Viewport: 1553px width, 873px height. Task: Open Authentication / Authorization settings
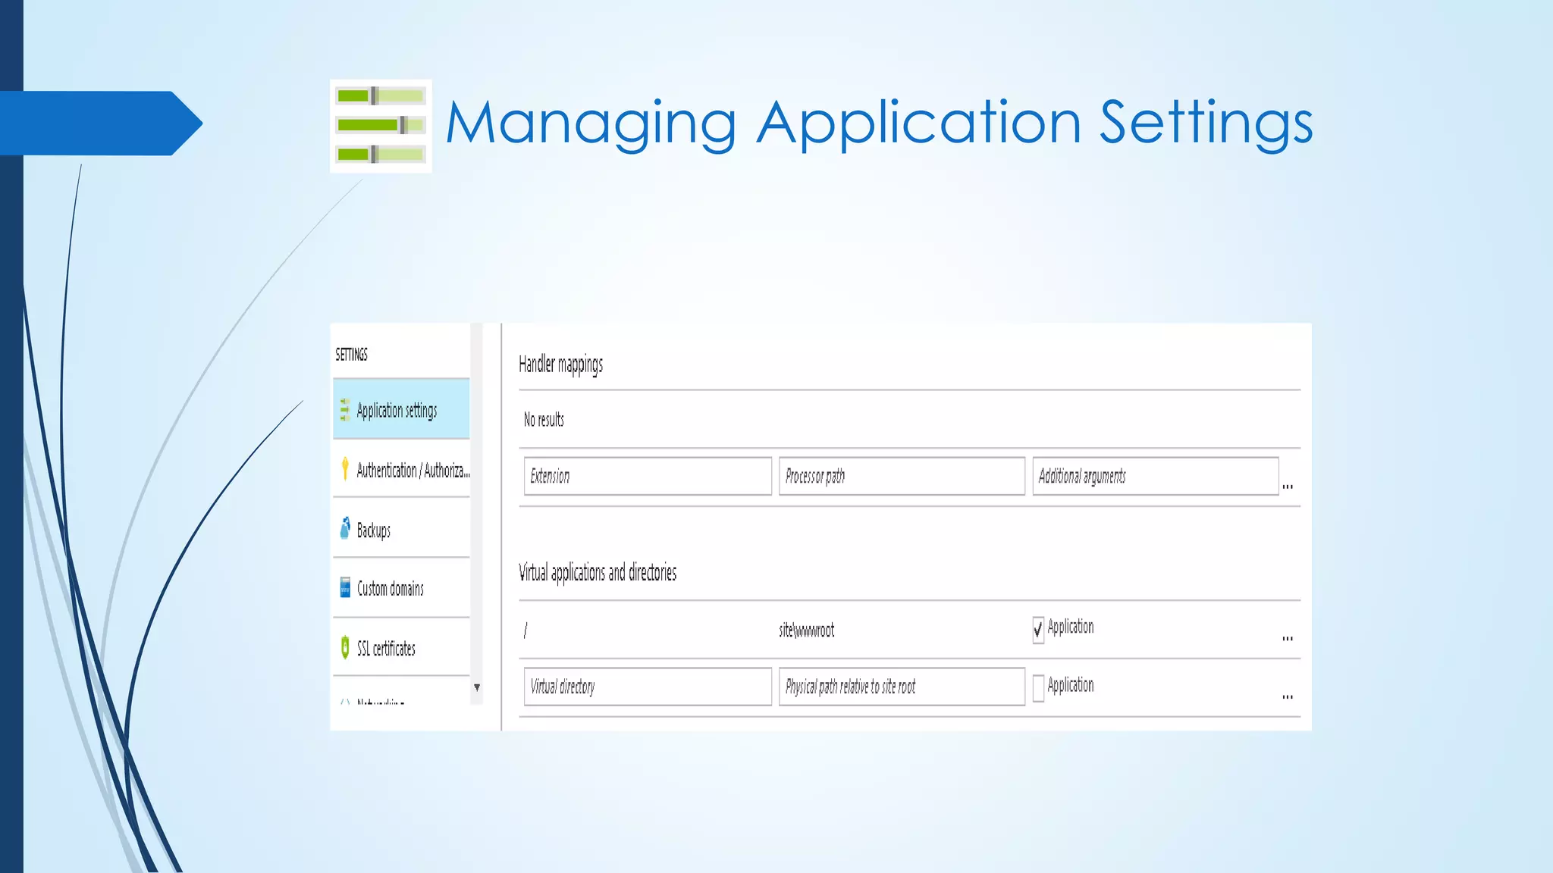coord(401,469)
